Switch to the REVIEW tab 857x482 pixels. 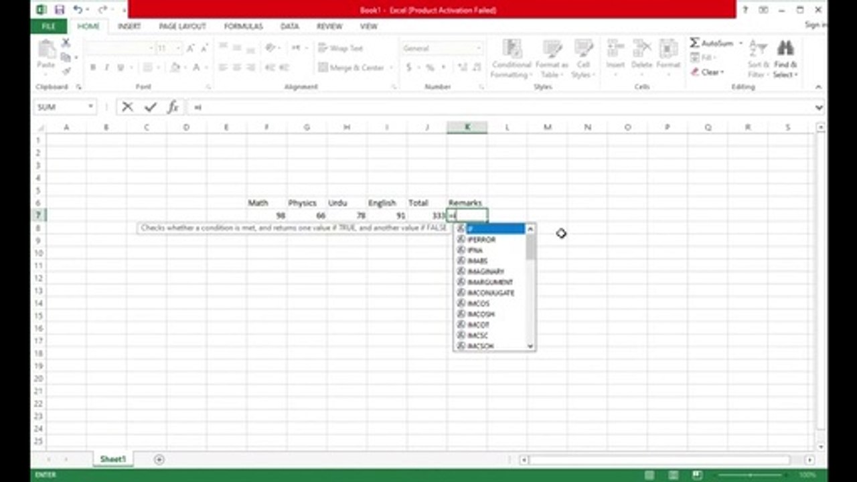tap(329, 26)
